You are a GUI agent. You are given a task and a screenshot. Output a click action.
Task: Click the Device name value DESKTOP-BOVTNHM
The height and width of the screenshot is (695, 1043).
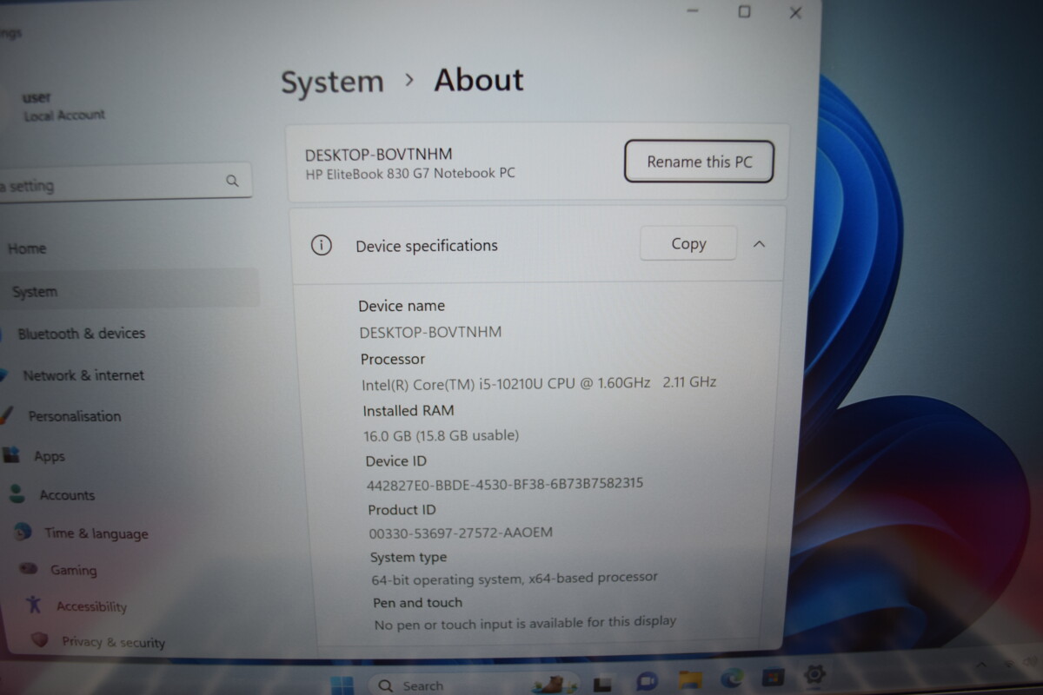pos(430,332)
